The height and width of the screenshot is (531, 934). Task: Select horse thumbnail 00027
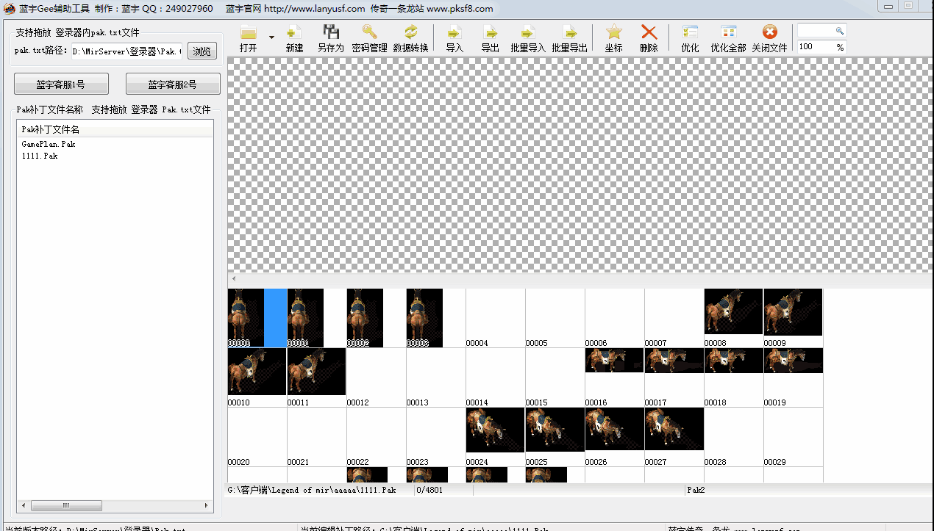click(x=674, y=436)
